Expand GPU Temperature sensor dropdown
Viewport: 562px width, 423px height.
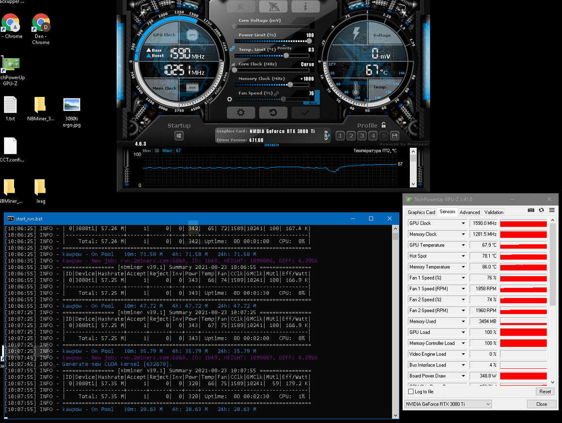[463, 245]
